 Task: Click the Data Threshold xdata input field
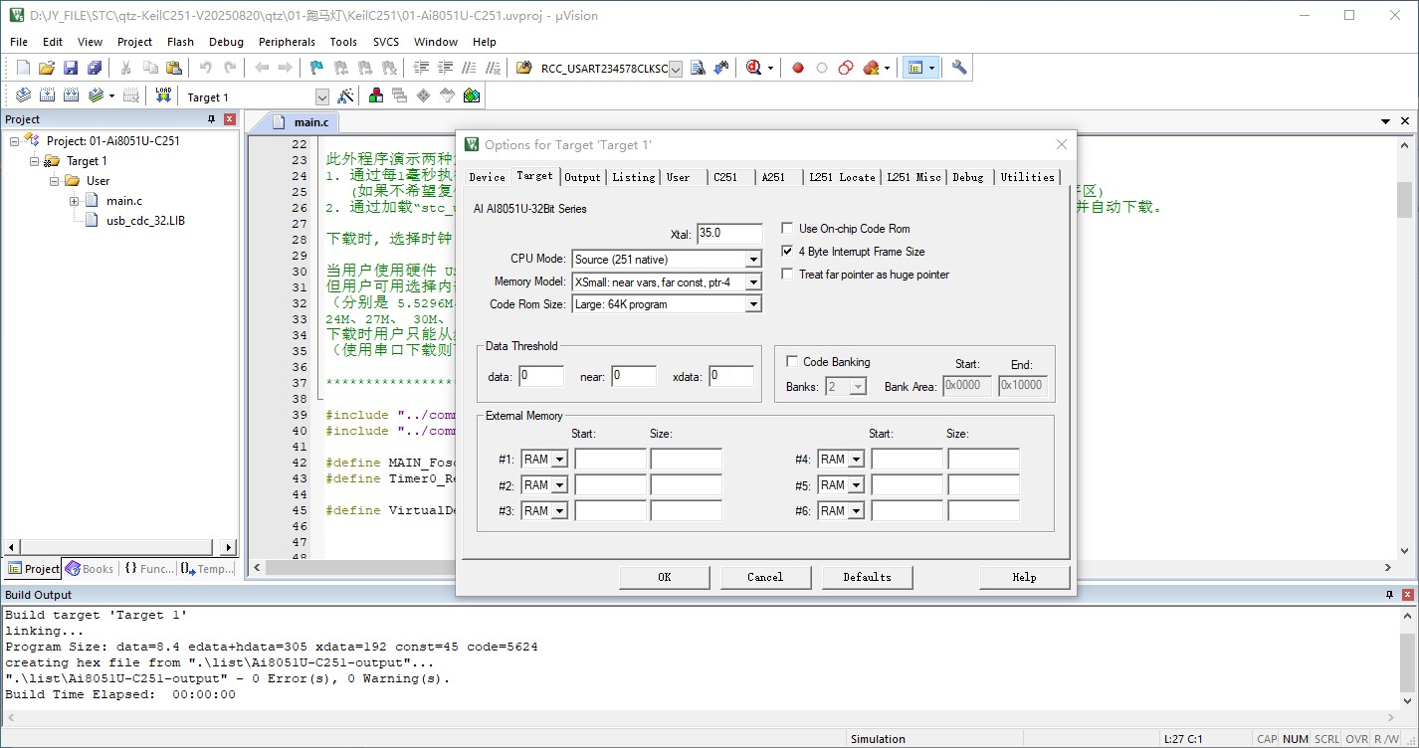pyautogui.click(x=731, y=376)
